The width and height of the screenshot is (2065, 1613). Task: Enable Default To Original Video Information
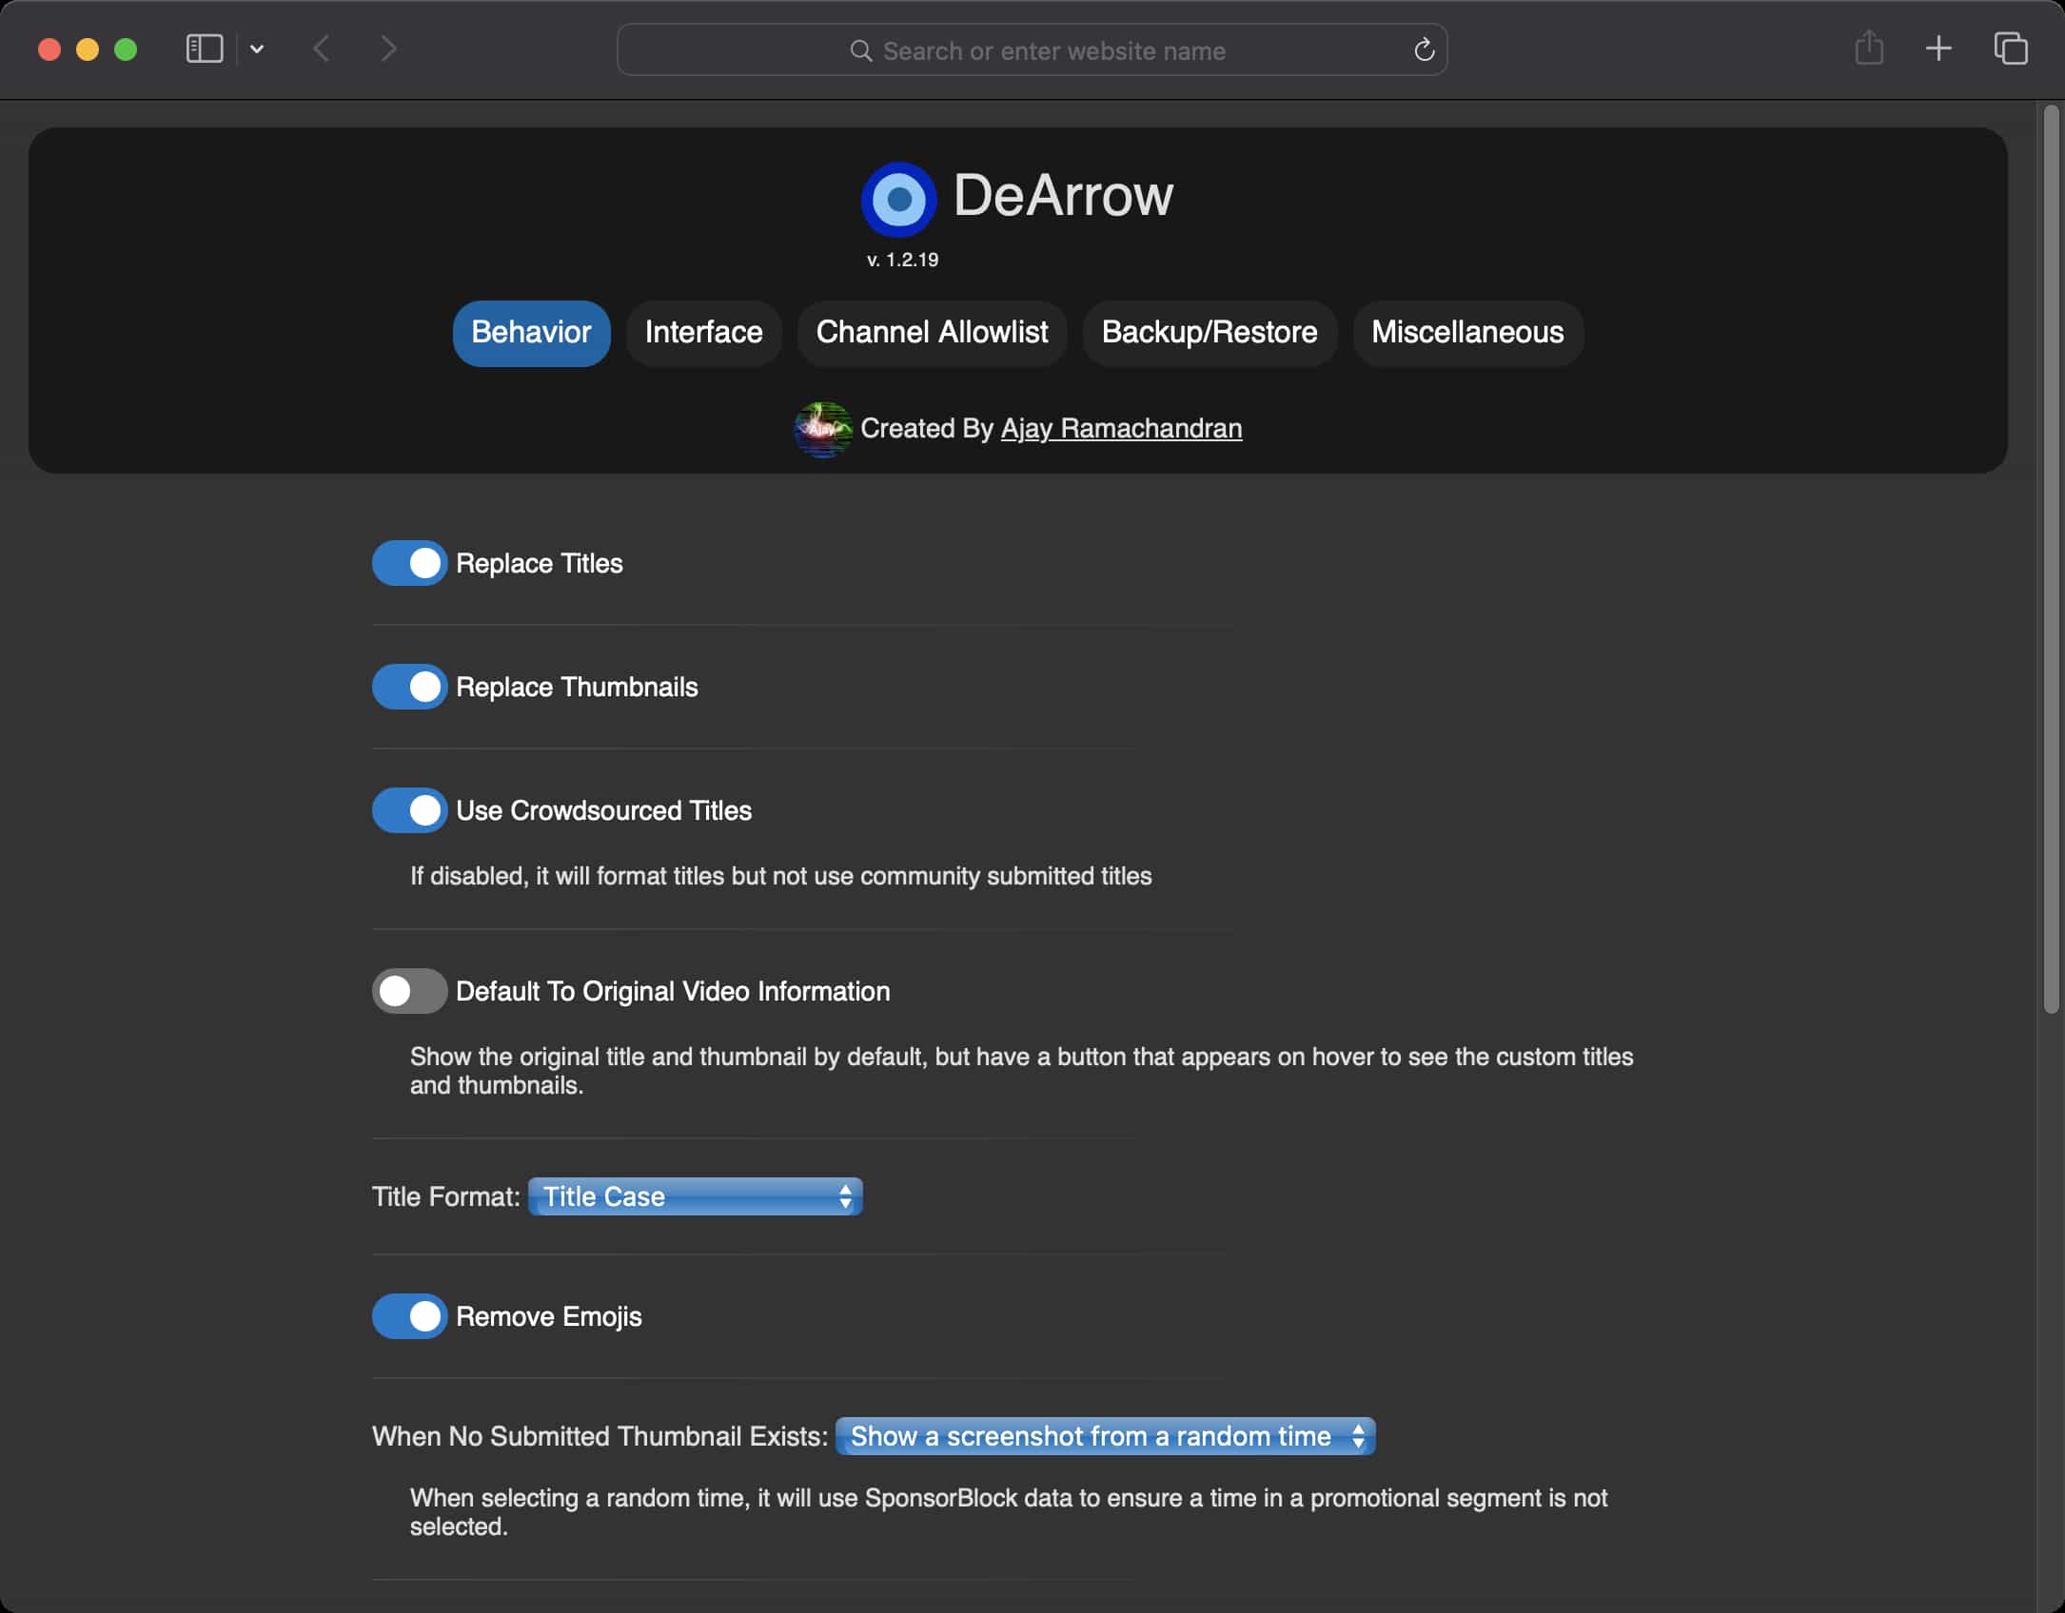[x=408, y=991]
